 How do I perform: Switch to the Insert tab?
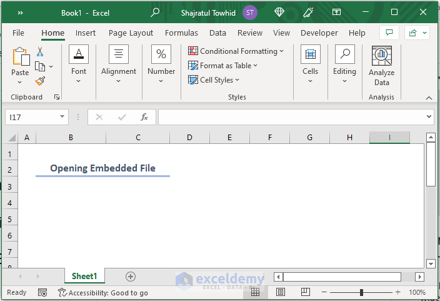click(86, 33)
